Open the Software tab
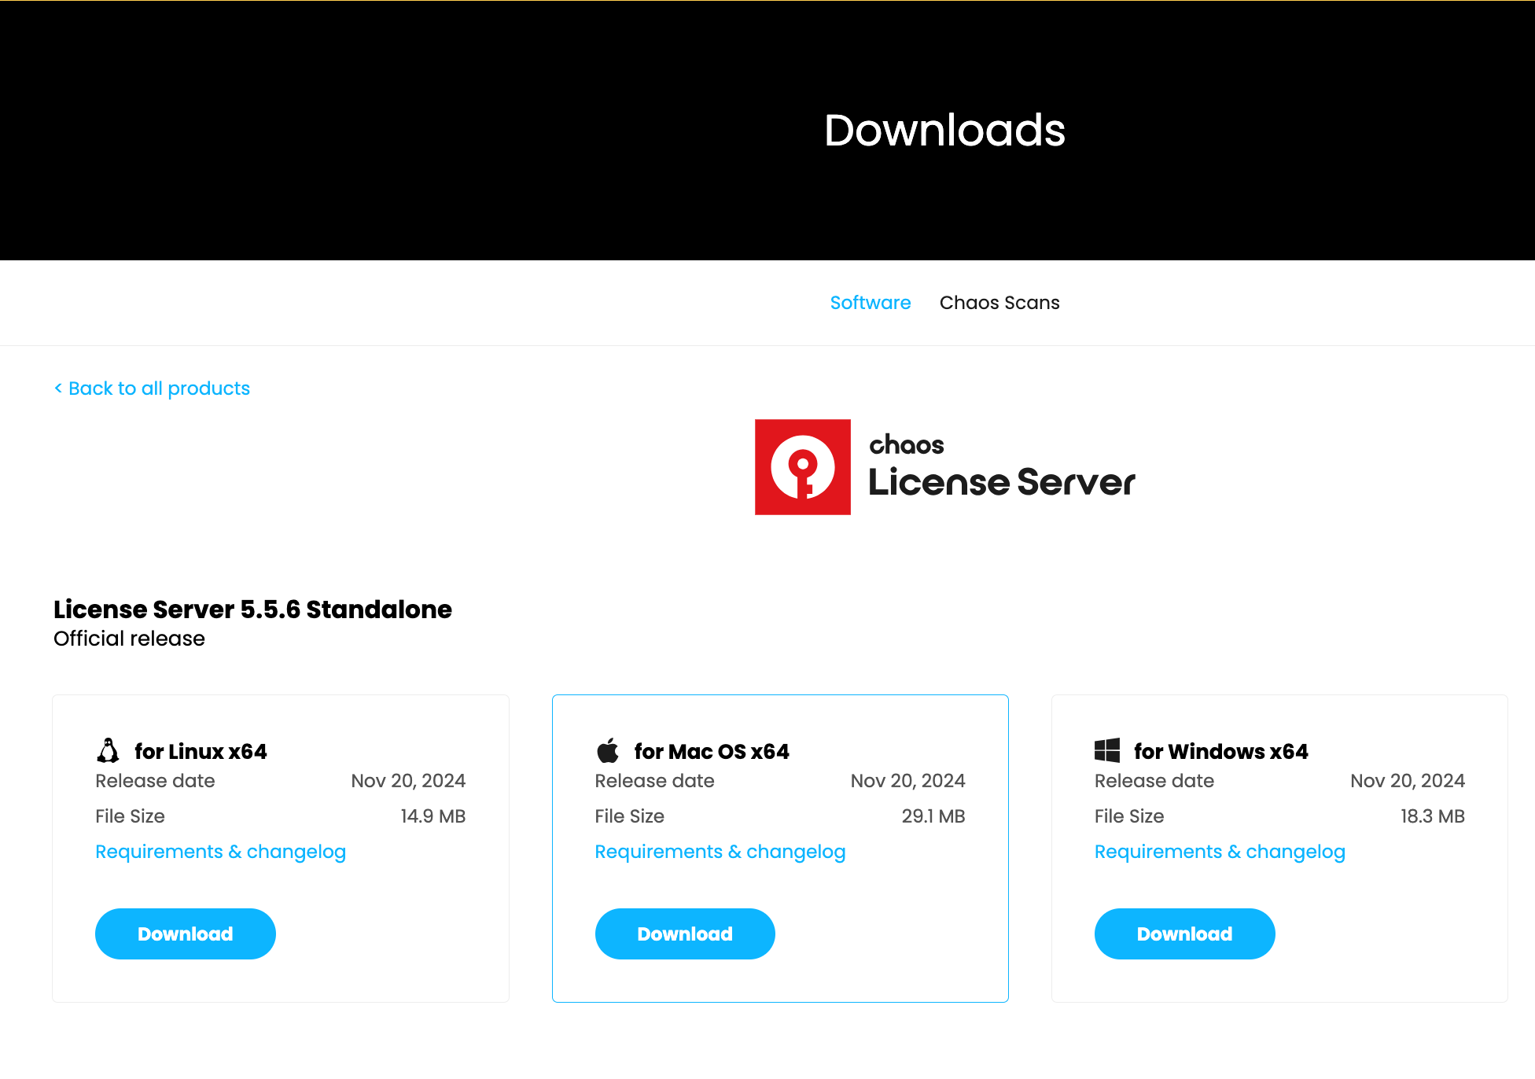 coord(871,303)
